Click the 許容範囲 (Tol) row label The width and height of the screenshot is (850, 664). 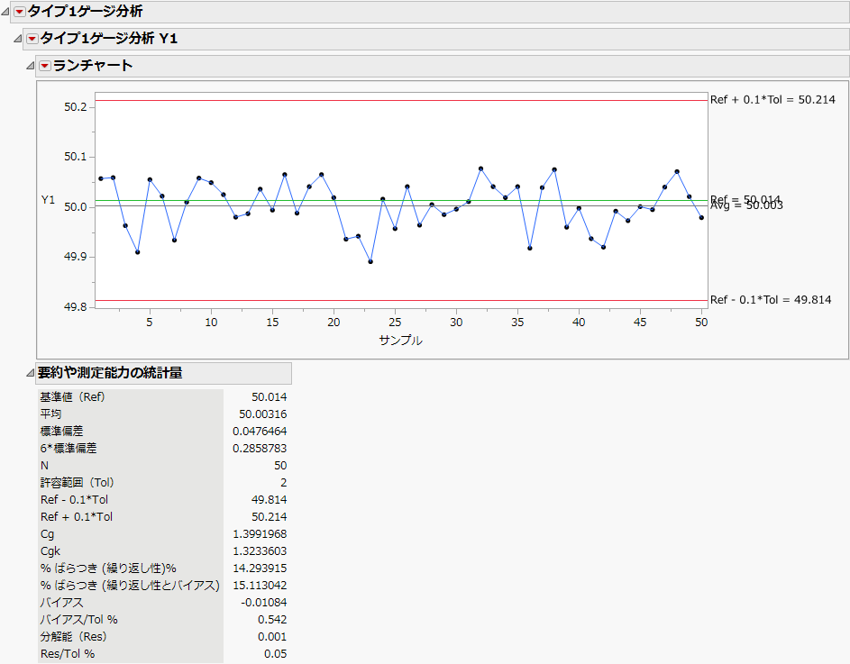coord(77,482)
